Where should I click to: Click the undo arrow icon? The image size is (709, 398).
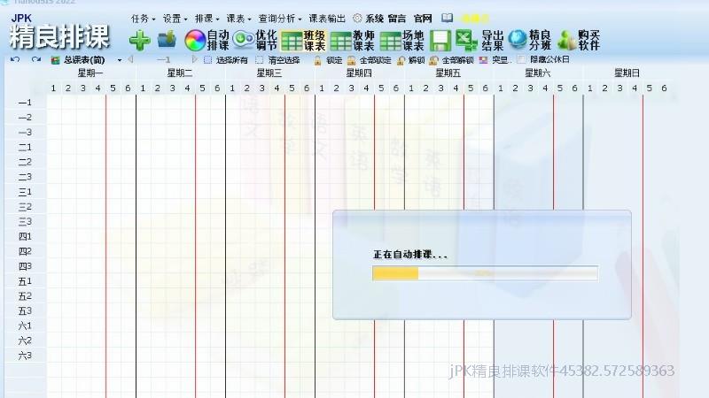[15, 59]
